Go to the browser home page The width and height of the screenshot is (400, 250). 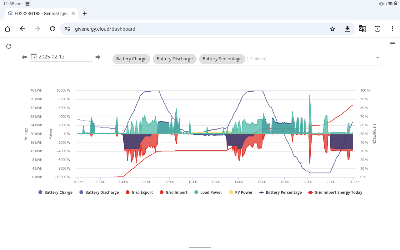tap(7, 29)
